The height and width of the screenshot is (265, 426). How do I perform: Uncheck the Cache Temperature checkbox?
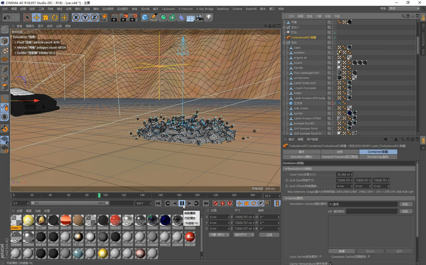point(331,263)
